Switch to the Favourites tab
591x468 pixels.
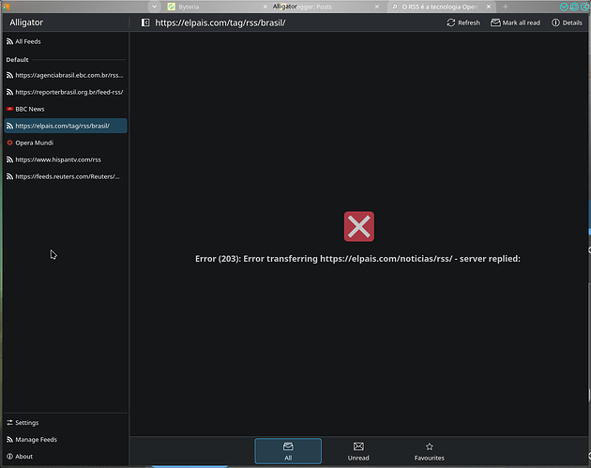[x=429, y=451]
